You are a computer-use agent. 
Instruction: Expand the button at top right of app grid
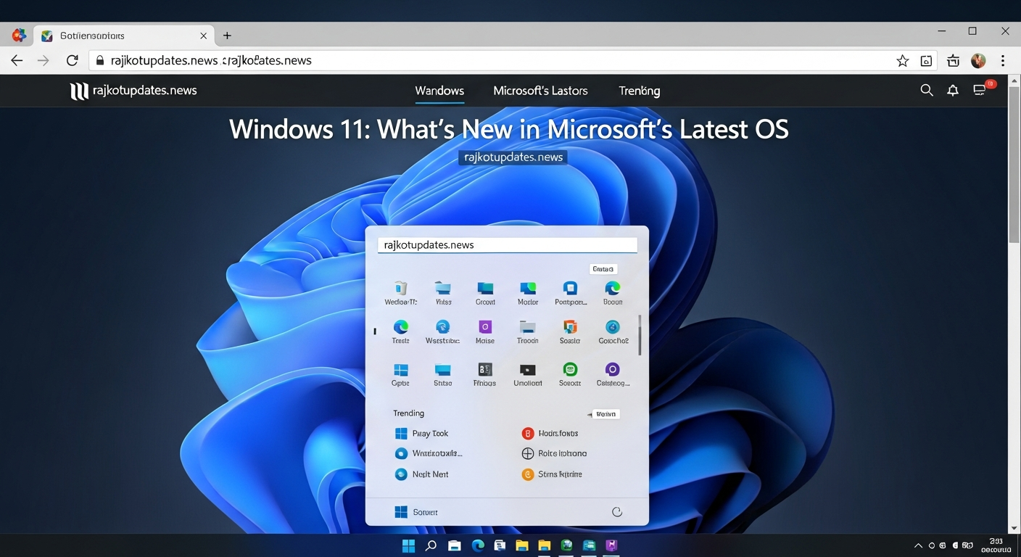point(603,268)
